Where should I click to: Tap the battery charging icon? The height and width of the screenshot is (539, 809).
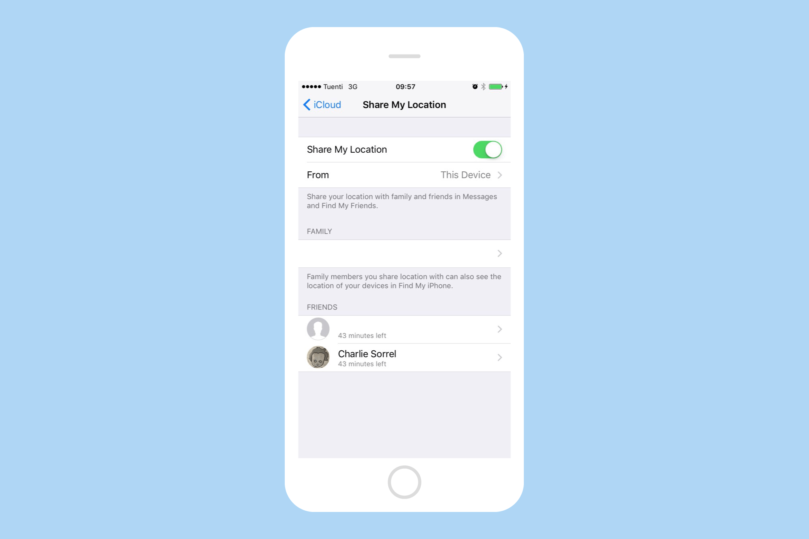coord(508,86)
